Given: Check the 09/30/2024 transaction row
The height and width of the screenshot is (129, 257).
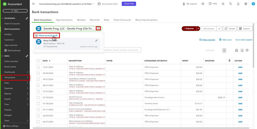Looking at the screenshot, I should 38,73.
